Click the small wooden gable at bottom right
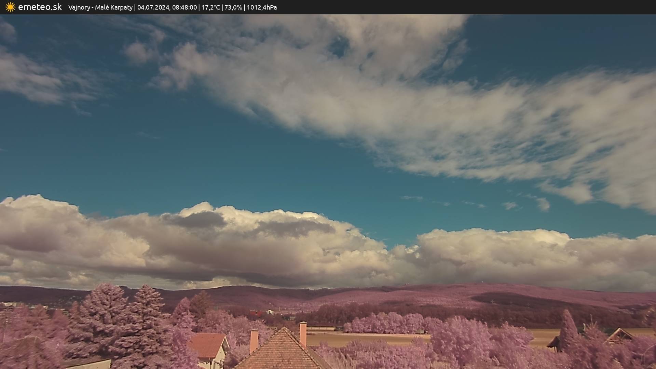 point(618,335)
